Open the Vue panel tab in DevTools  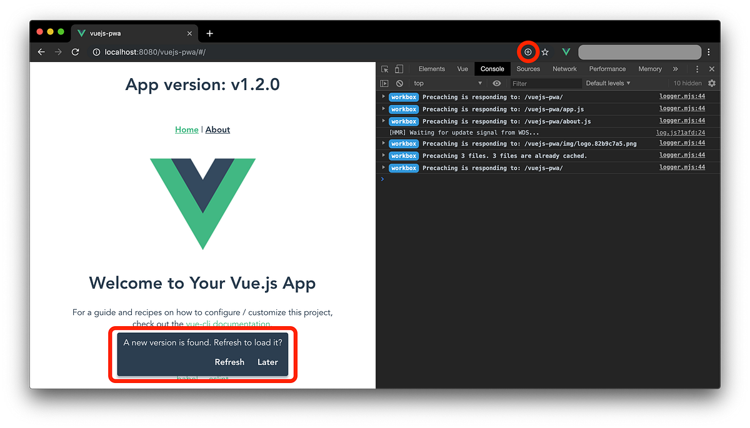tap(462, 69)
